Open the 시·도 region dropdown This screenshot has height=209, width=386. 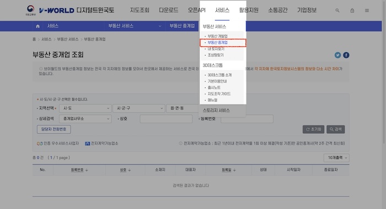pyautogui.click(x=85, y=108)
